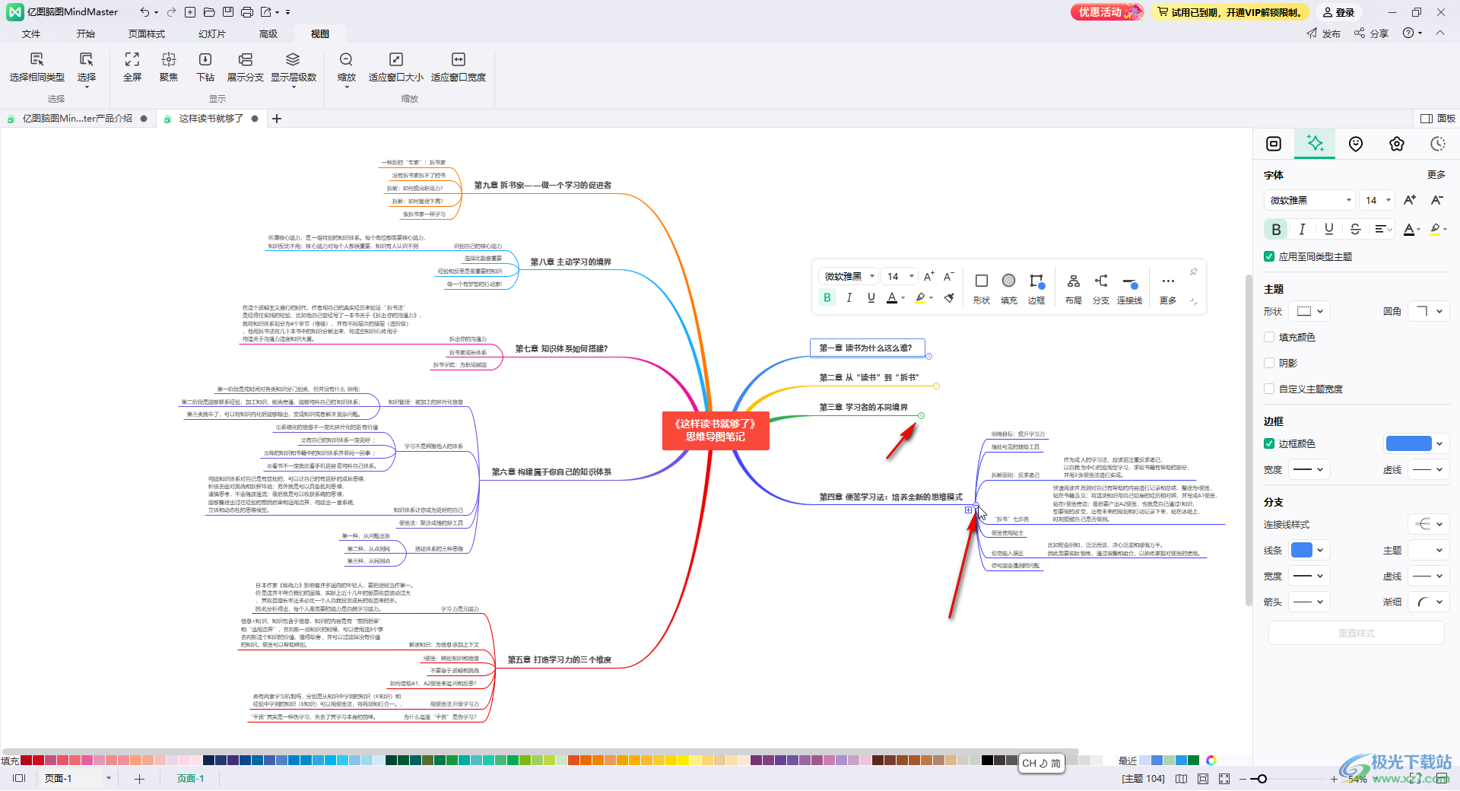1460x791 pixels.
Task: Open the Fullscreen view tool
Action: click(x=132, y=59)
